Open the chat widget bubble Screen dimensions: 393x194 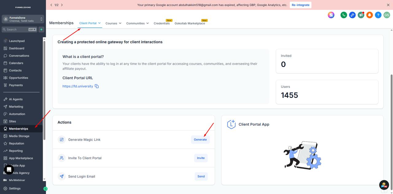point(9,169)
